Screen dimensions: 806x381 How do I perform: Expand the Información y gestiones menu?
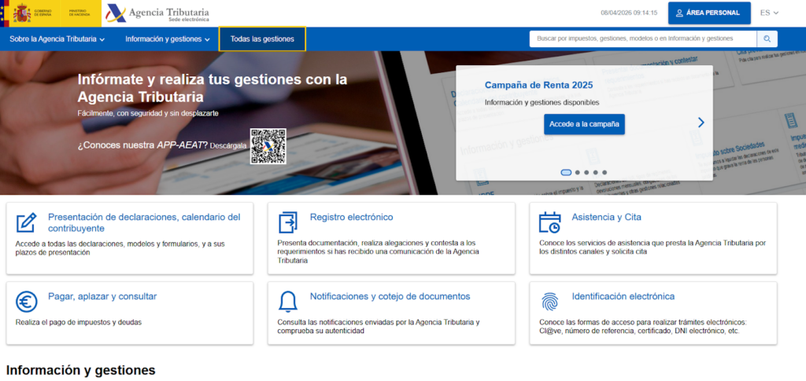(168, 39)
